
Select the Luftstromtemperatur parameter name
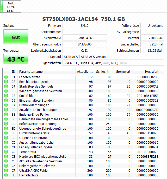pos(34,133)
